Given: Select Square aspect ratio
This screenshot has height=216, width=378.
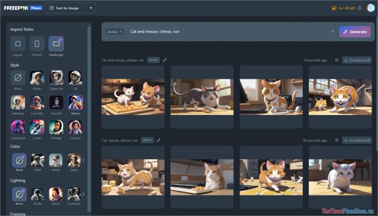Looking at the screenshot, I should [18, 44].
